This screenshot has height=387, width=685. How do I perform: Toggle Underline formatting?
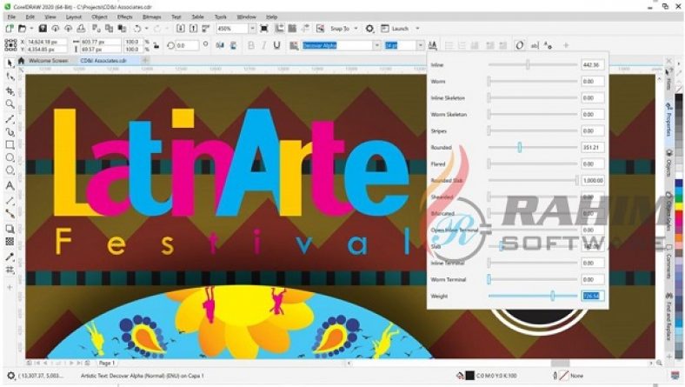(x=276, y=45)
